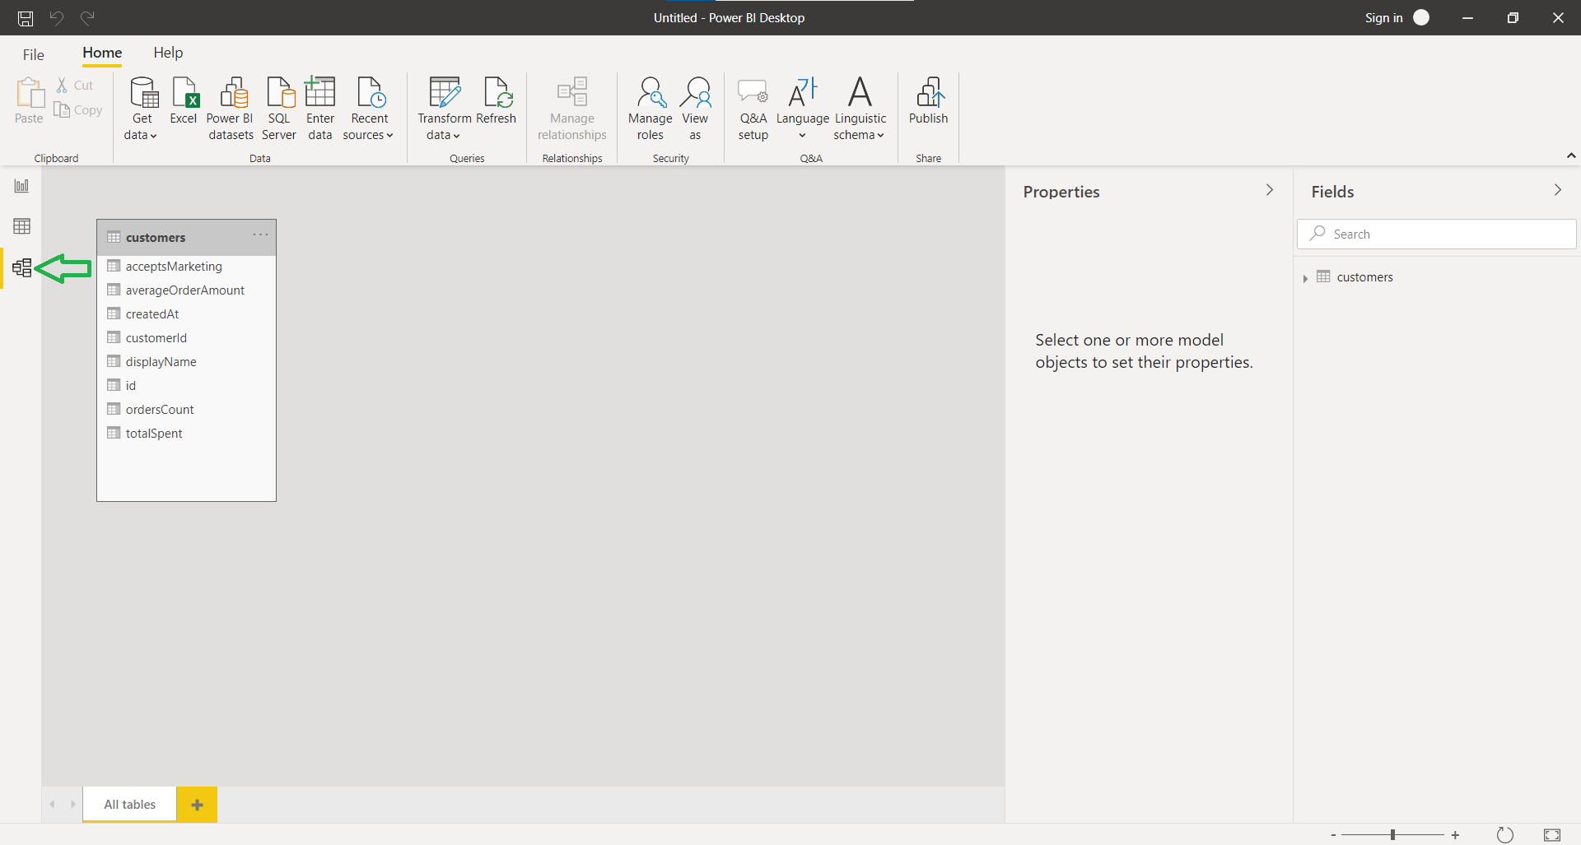This screenshot has width=1581, height=845.
Task: Collapse the ribbon with the chevron
Action: coord(1570,156)
